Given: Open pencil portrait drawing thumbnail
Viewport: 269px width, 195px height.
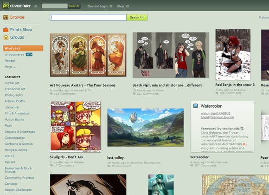Looking at the screenshot, I should point(88,184).
